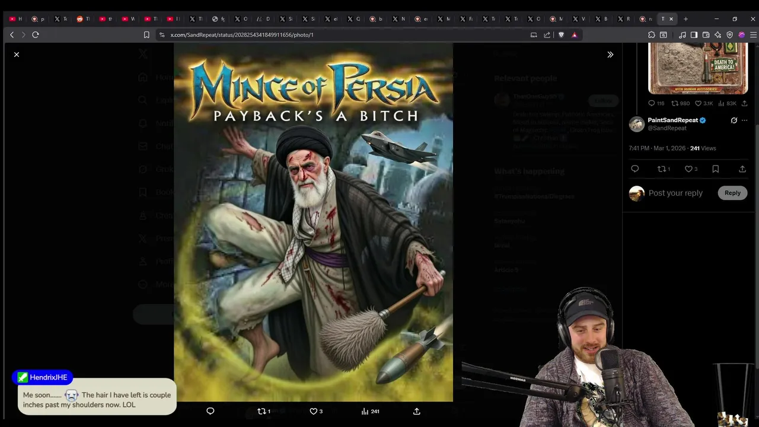
Task: Reload the page
Action: click(x=36, y=35)
